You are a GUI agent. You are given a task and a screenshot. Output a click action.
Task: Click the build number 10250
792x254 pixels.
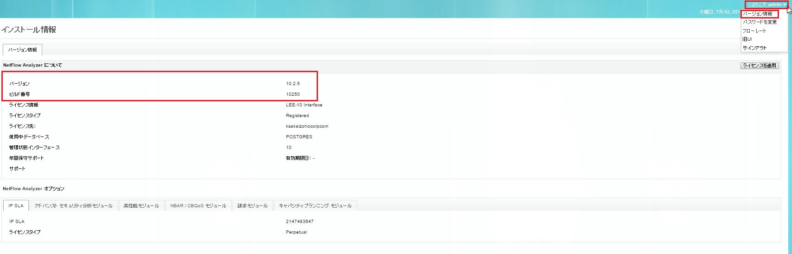(293, 94)
